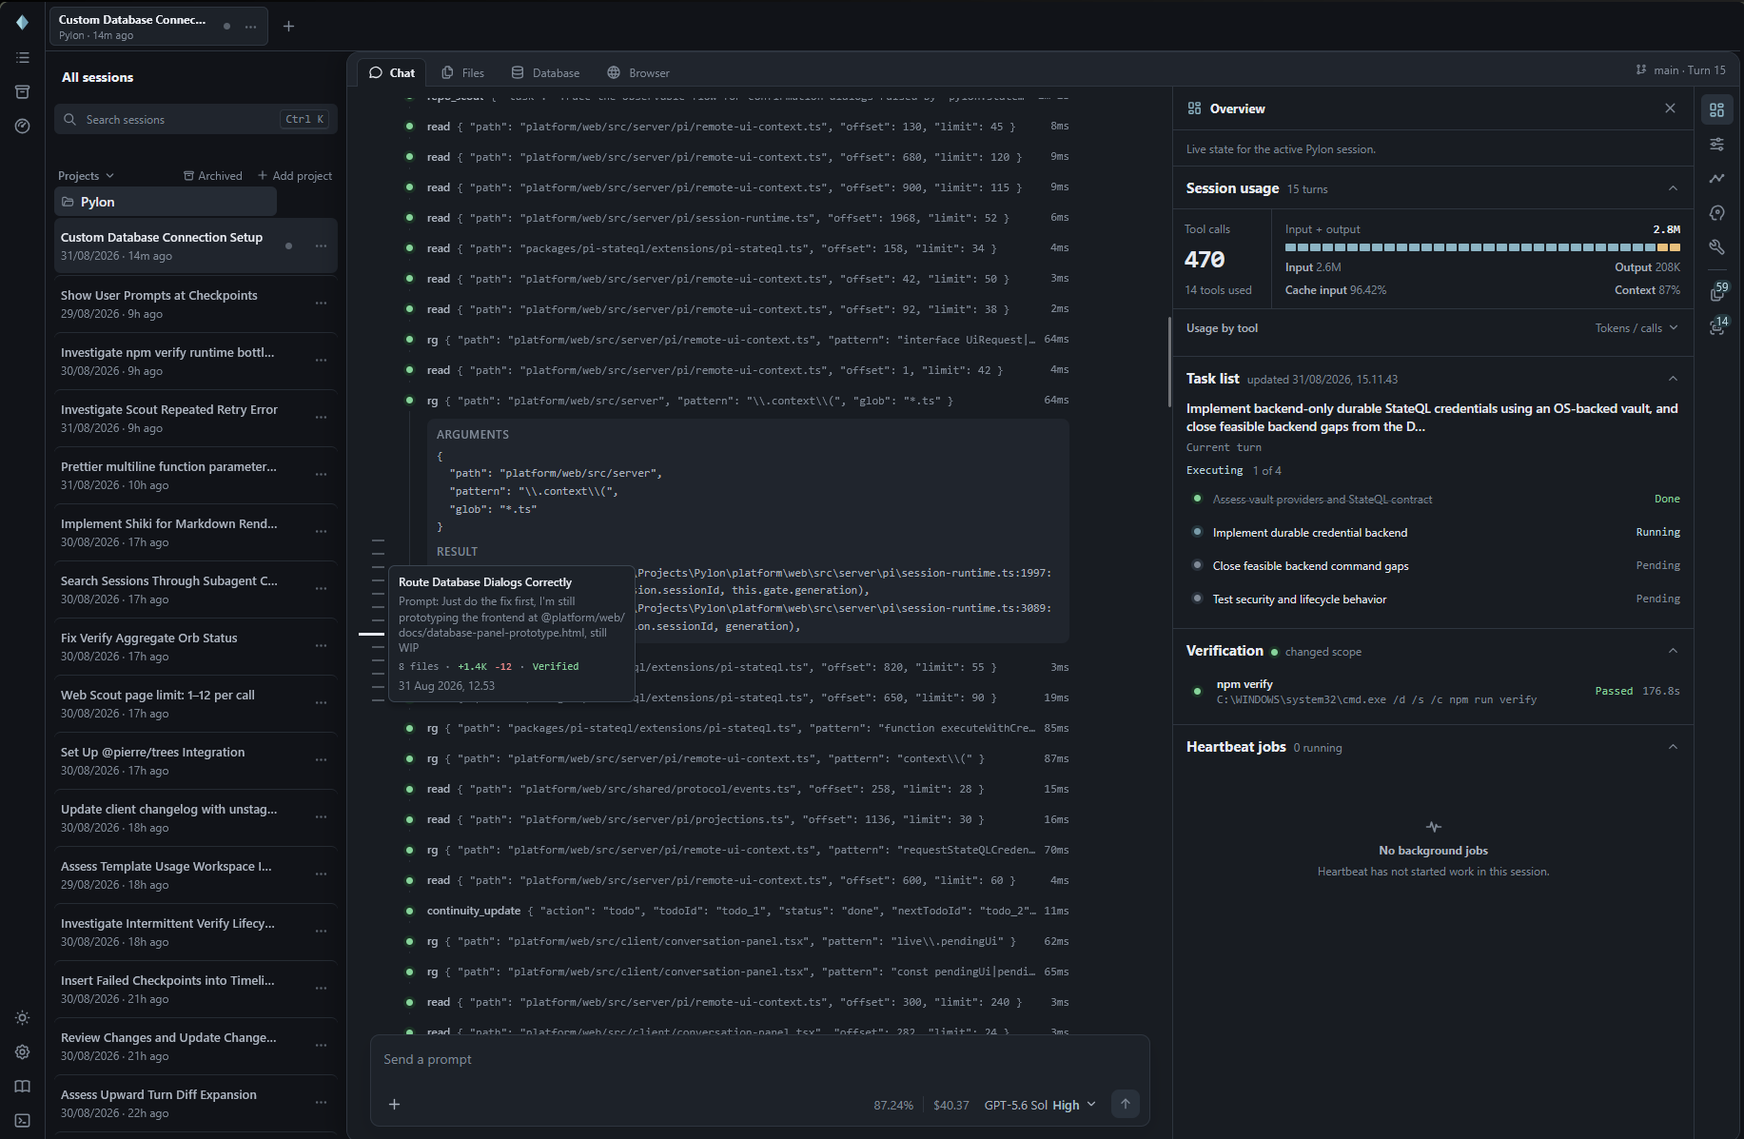Open ellipsis menu for Custom Database Connection Setup session
1744x1139 pixels.
pos(322,246)
